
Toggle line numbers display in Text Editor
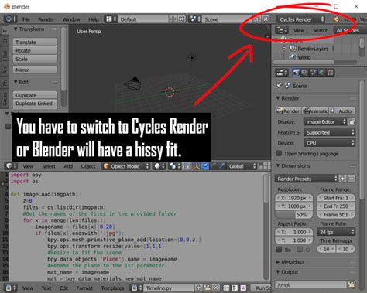(226, 288)
